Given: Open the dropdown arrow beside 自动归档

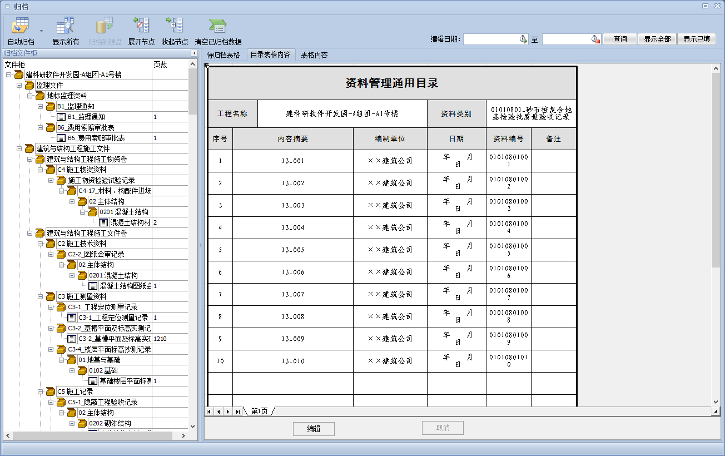Looking at the screenshot, I should click(42, 31).
